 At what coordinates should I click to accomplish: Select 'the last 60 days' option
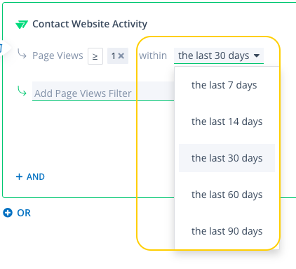click(227, 195)
